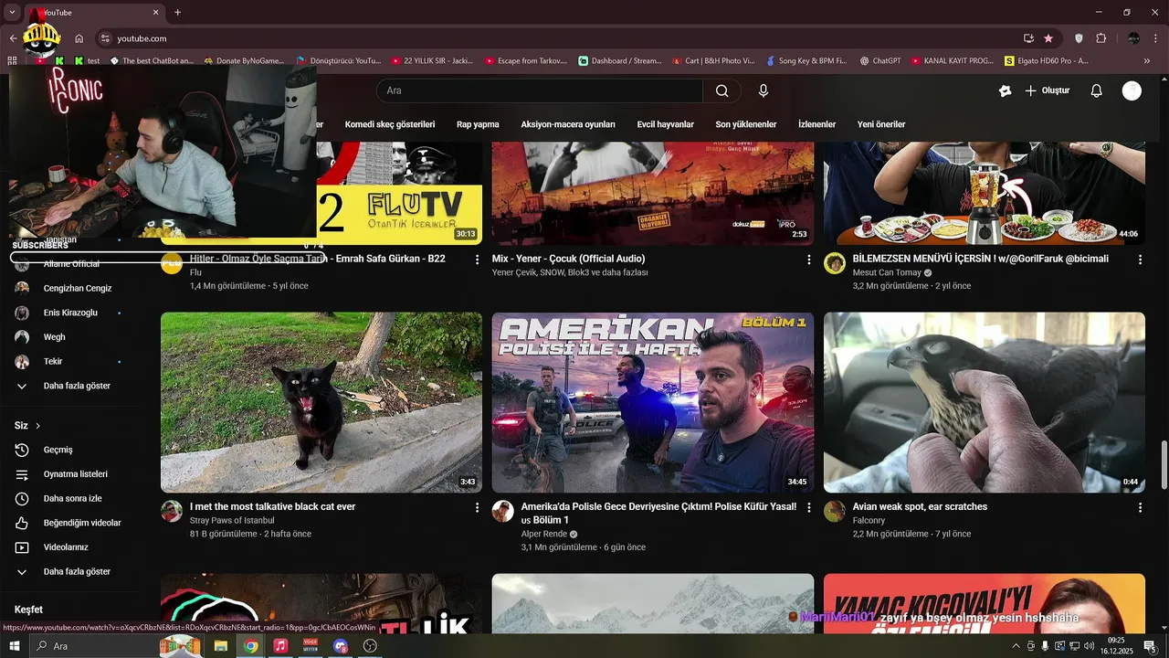1169x658 pixels.
Task: Open the Music app in taskbar
Action: pos(280,646)
